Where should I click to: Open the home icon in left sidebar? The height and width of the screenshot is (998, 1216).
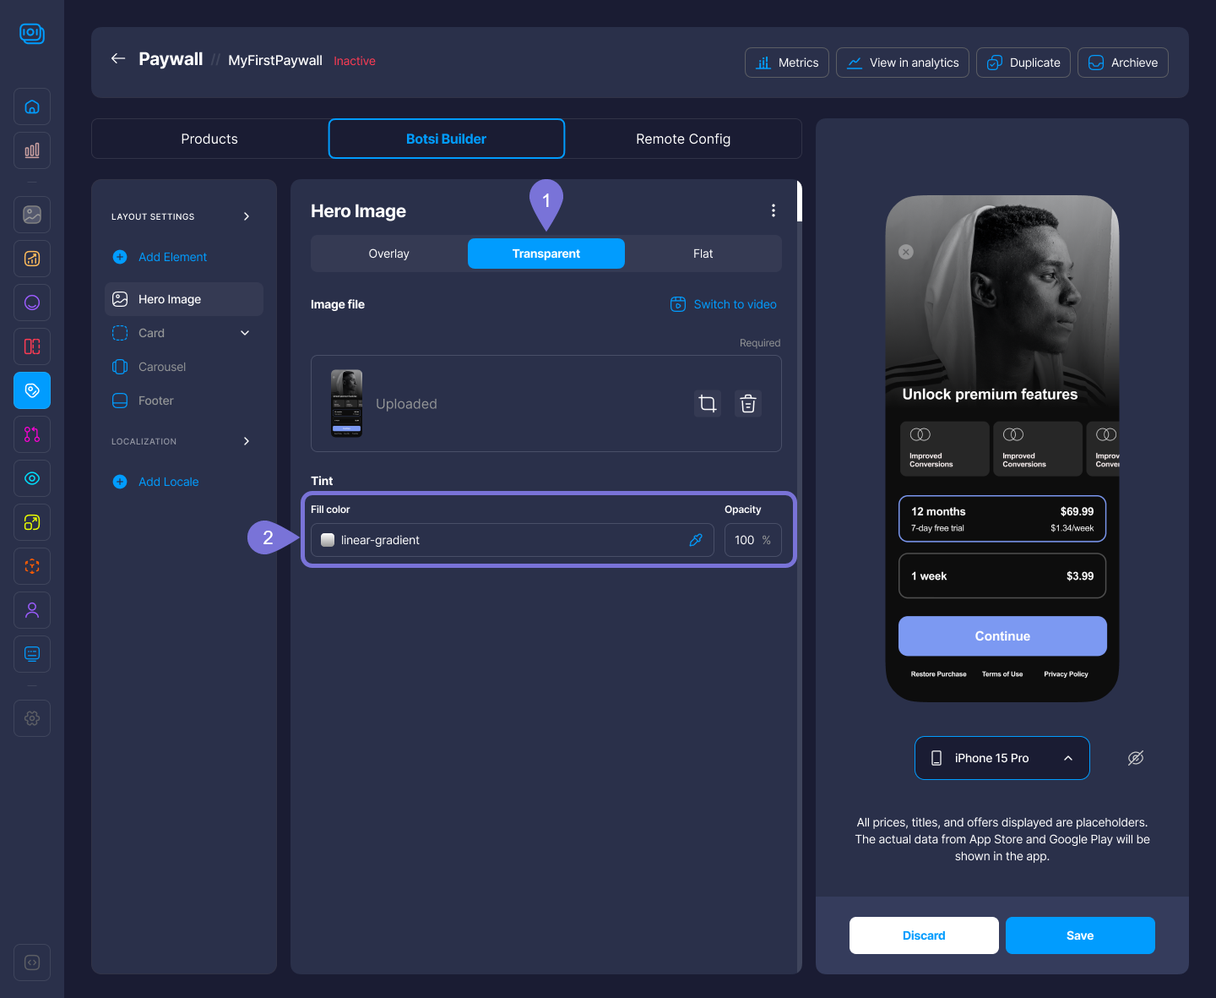point(32,106)
